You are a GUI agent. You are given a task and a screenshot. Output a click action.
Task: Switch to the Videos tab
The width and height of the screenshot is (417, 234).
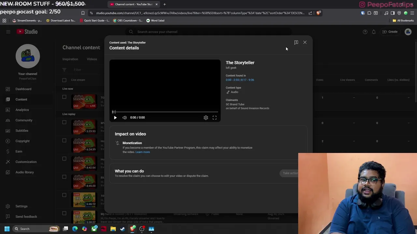click(92, 59)
